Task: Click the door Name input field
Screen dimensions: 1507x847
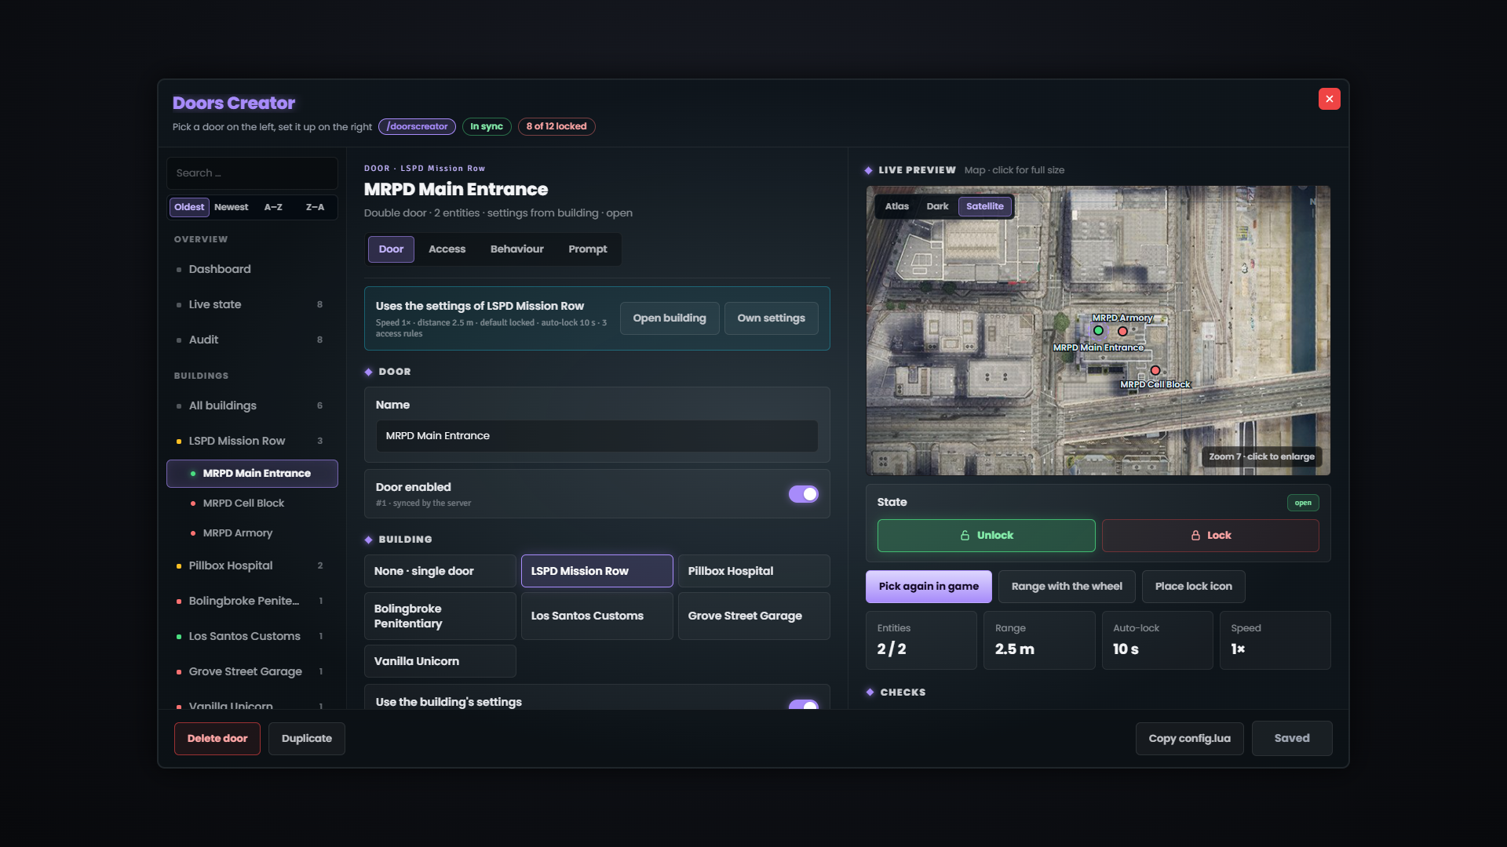Action: pyautogui.click(x=597, y=436)
